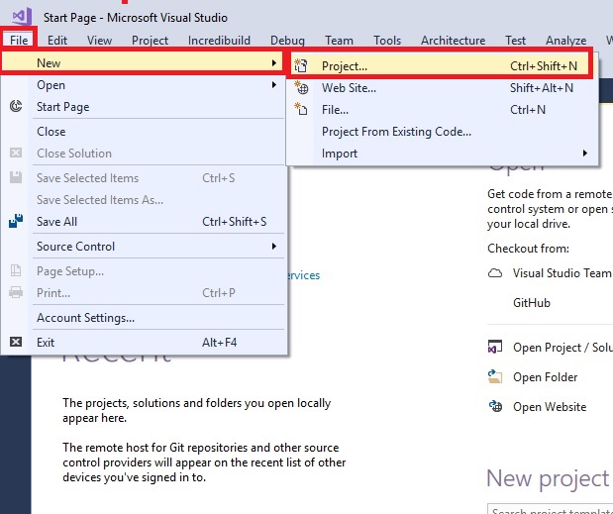Screen dimensions: 613x514
Task: Open the Architecture menu
Action: (x=454, y=40)
